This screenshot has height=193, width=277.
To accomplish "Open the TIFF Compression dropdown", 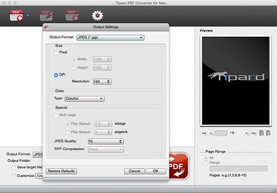I will coord(106,149).
